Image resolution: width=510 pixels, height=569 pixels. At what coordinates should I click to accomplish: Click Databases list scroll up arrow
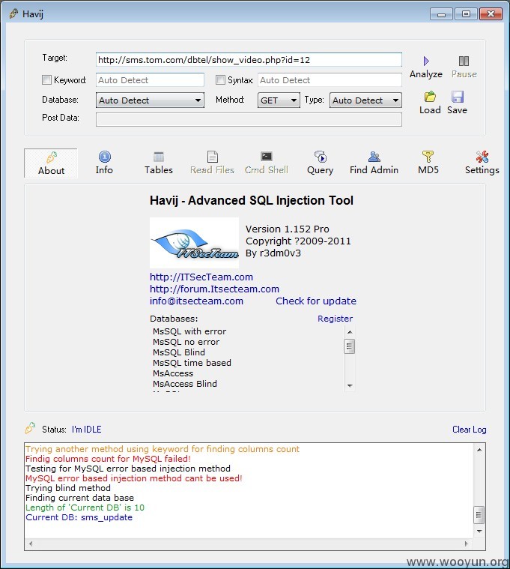tap(350, 331)
